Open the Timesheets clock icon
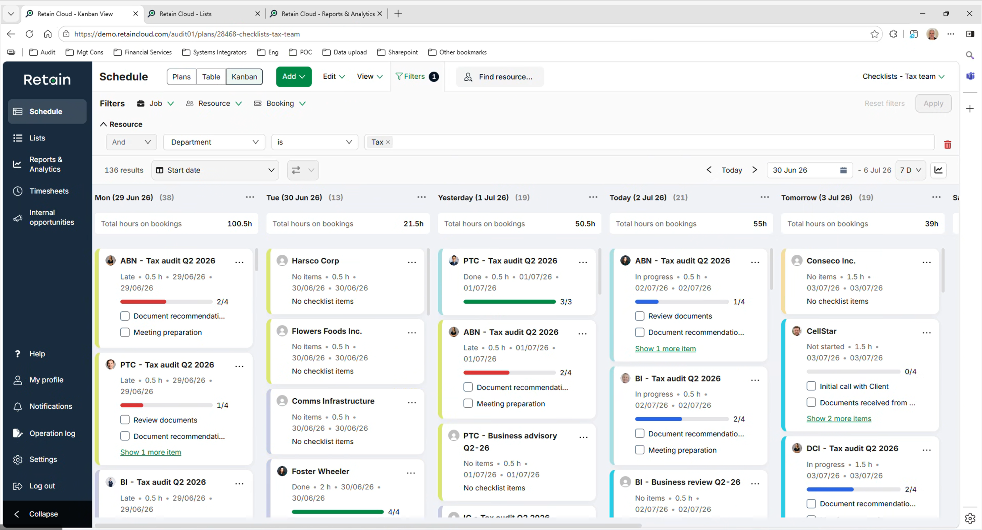Image resolution: width=982 pixels, height=530 pixels. (17, 191)
